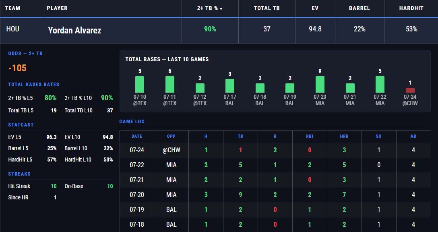Click the R header in game log
The image size is (438, 232).
point(275,137)
